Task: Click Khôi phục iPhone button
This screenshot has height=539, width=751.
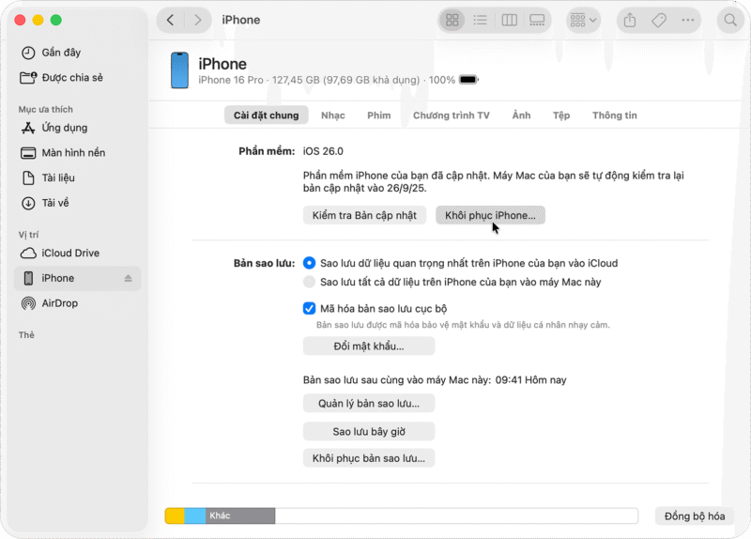Action: tap(490, 216)
